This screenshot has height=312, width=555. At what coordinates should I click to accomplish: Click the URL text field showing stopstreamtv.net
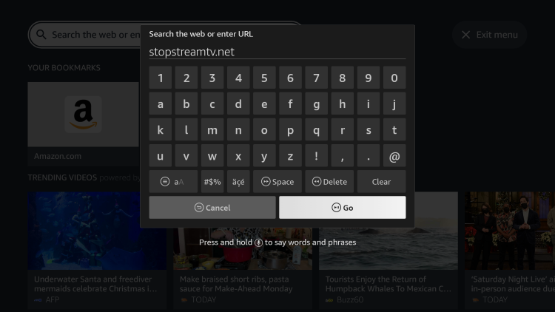point(277,52)
